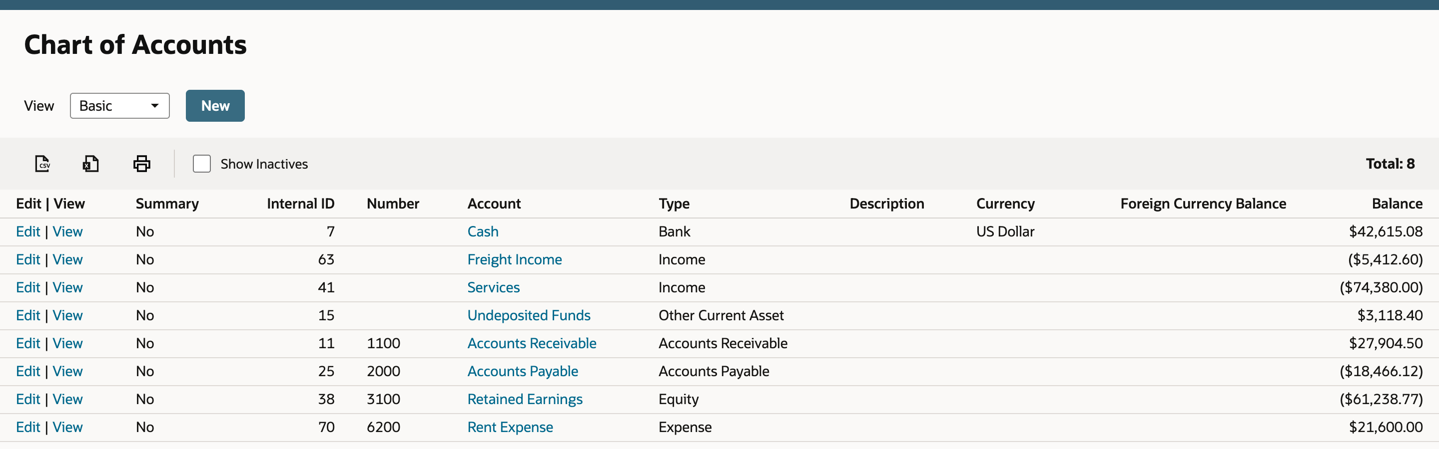1439x449 pixels.
Task: View the Rent Expense row
Action: pyautogui.click(x=67, y=427)
